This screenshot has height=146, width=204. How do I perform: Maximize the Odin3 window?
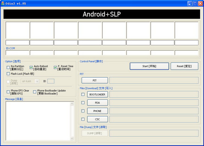coord(195,3)
